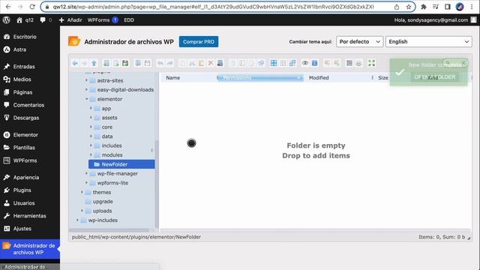This screenshot has width=480, height=270.
Task: Expand the themes folder arrow
Action: [x=82, y=192]
